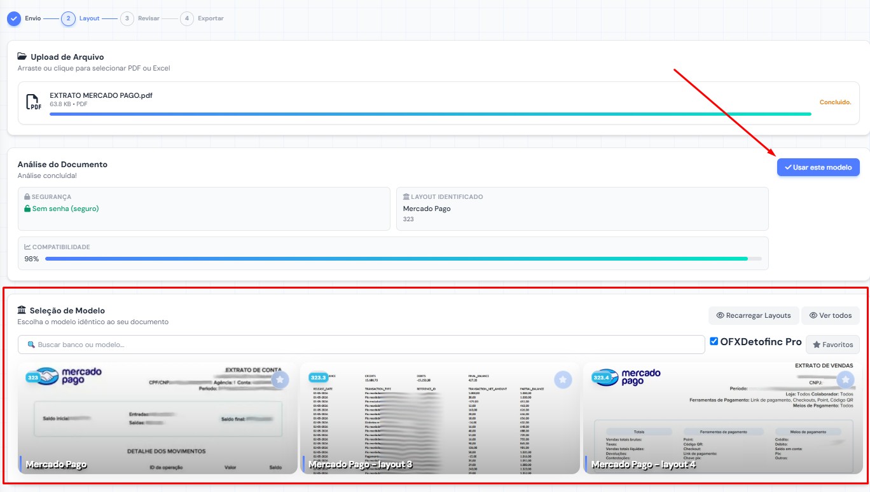This screenshot has width=870, height=492.
Task: Star the Mercado Pago layout 3 card
Action: (563, 379)
